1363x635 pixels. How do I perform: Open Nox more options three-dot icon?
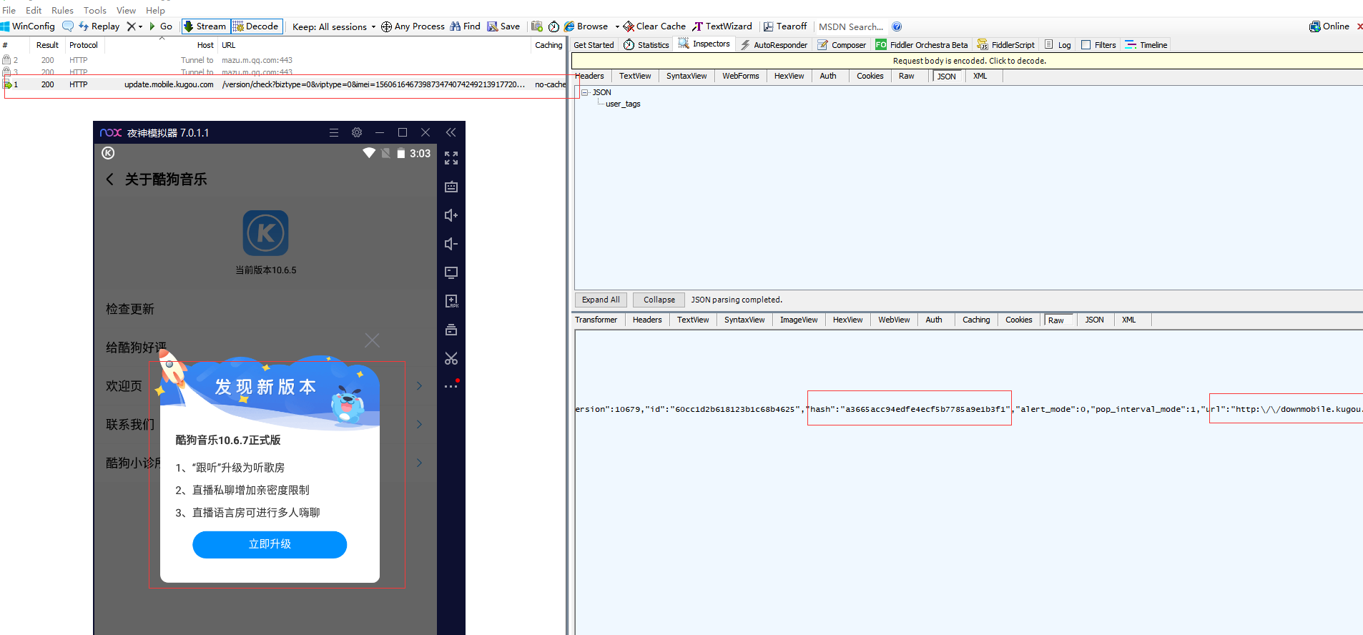[x=451, y=386]
